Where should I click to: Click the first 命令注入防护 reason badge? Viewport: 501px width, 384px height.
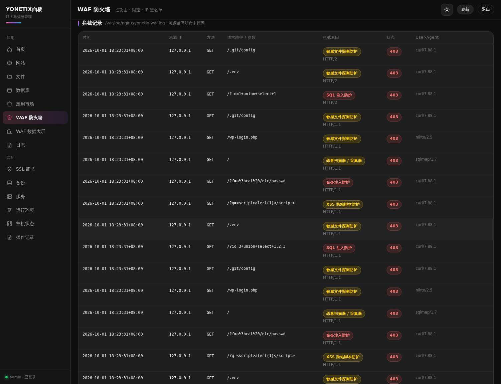(x=338, y=183)
